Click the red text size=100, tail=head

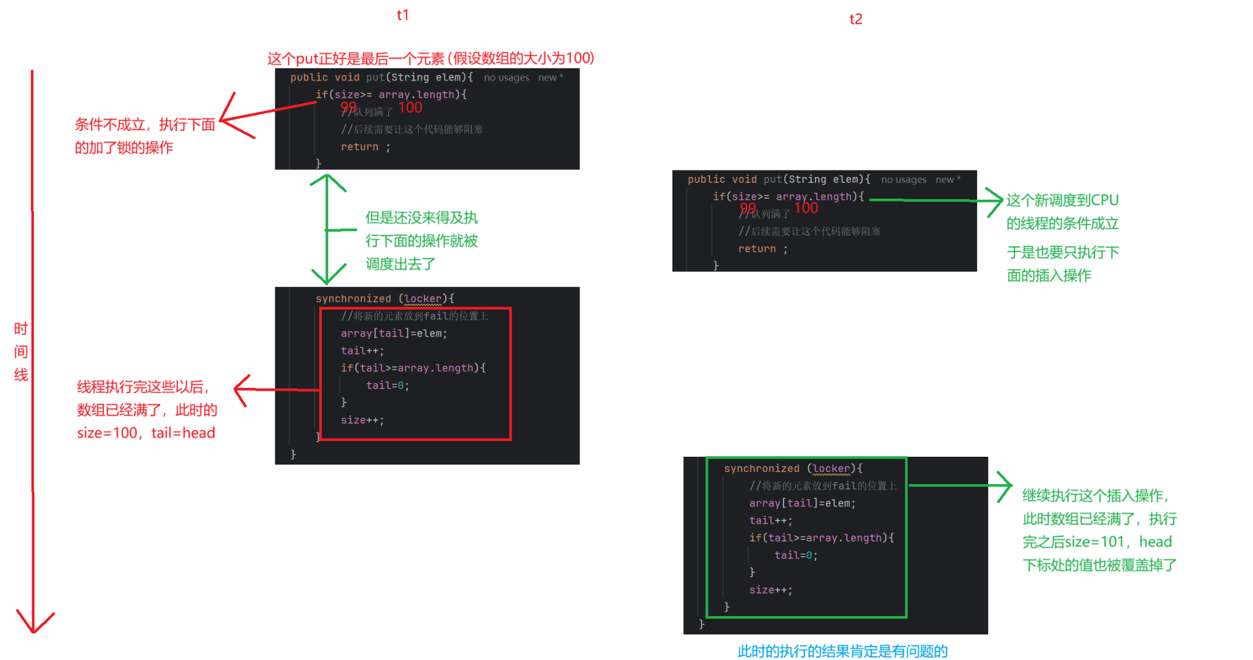click(146, 433)
